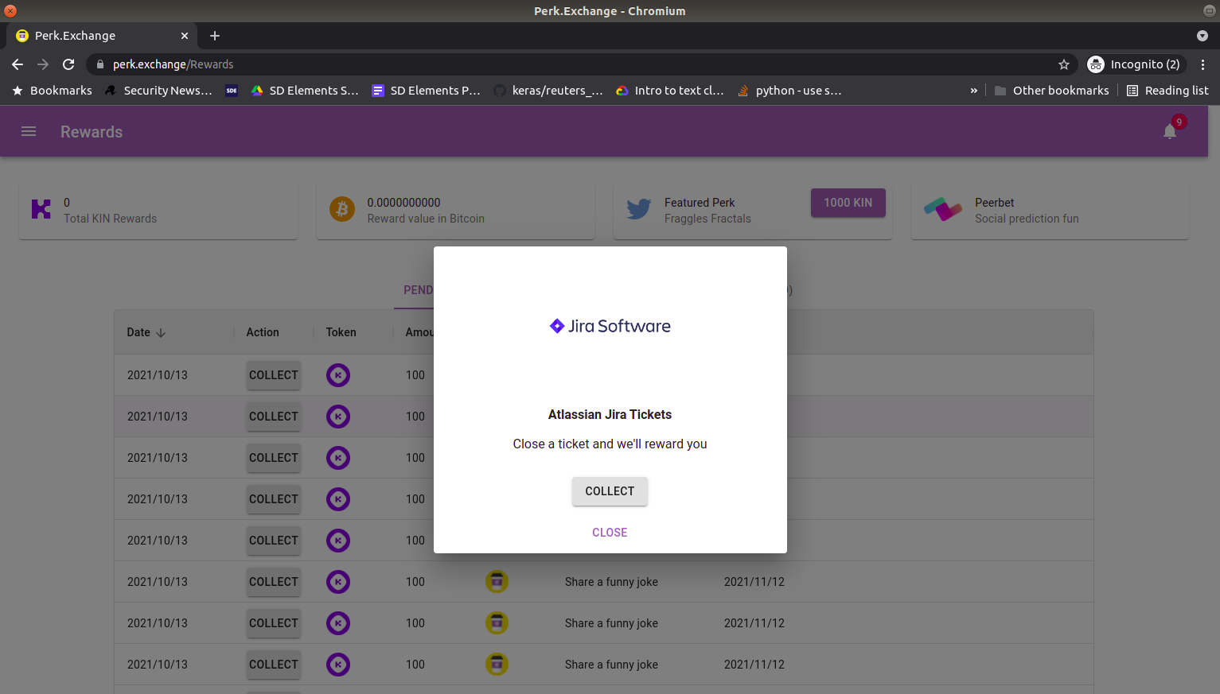This screenshot has width=1220, height=694.
Task: Select the Perk.Exchange browser tab
Action: click(102, 36)
